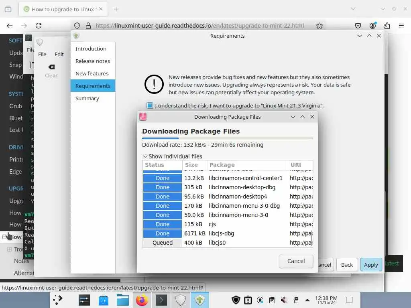411x308 pixels.
Task: Click Apply in the Requirements window
Action: tap(371, 265)
